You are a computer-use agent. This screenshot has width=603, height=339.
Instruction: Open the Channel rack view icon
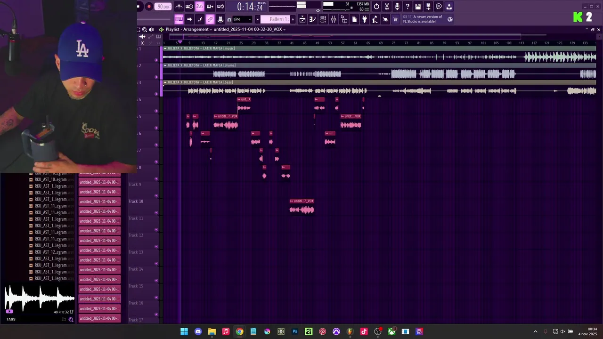pos(323,19)
